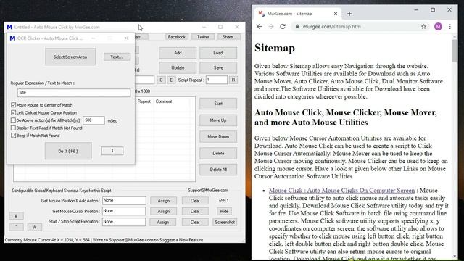Click the Text... button

click(117, 57)
